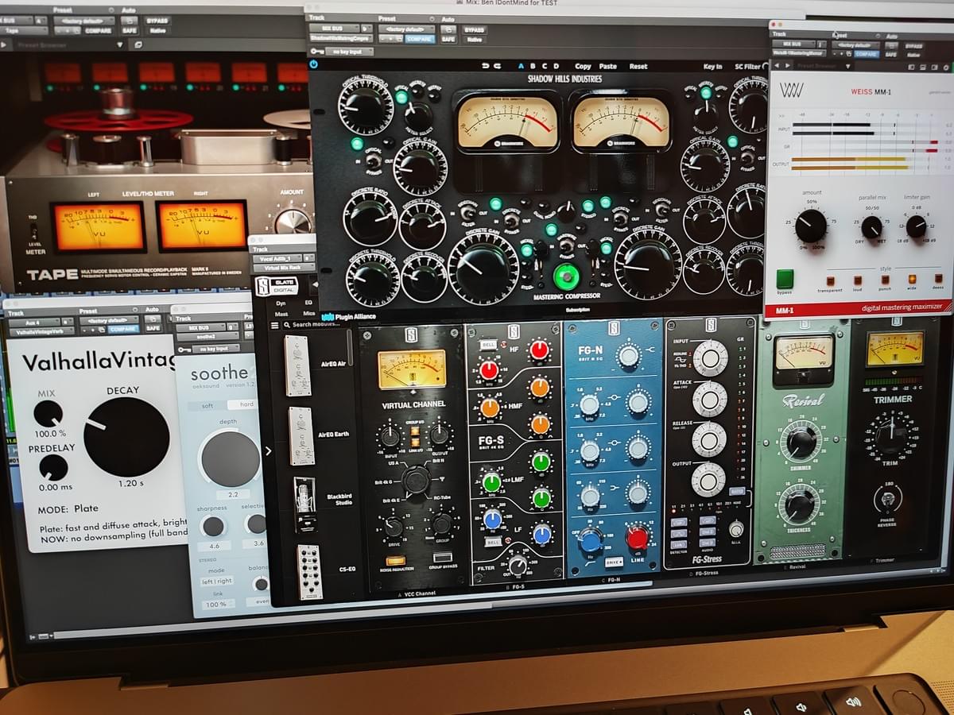Select soft mode in soothe

207,405
